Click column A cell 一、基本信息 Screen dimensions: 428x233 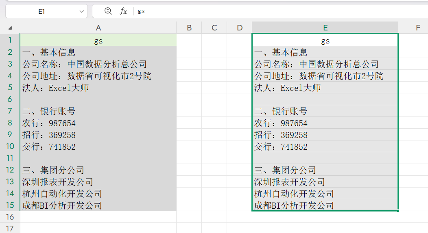coord(98,52)
